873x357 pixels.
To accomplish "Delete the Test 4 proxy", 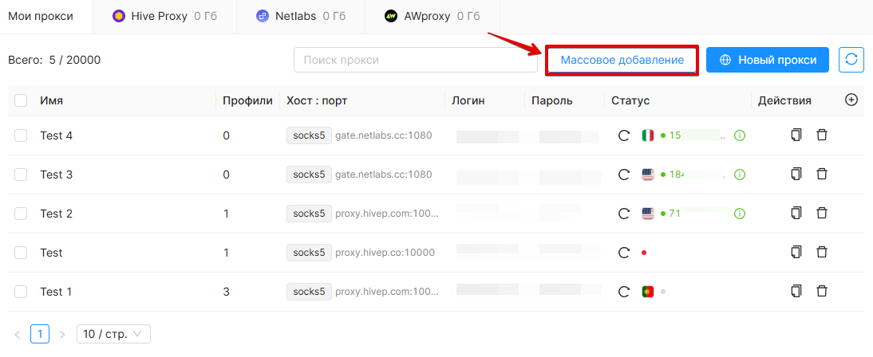I will (821, 135).
